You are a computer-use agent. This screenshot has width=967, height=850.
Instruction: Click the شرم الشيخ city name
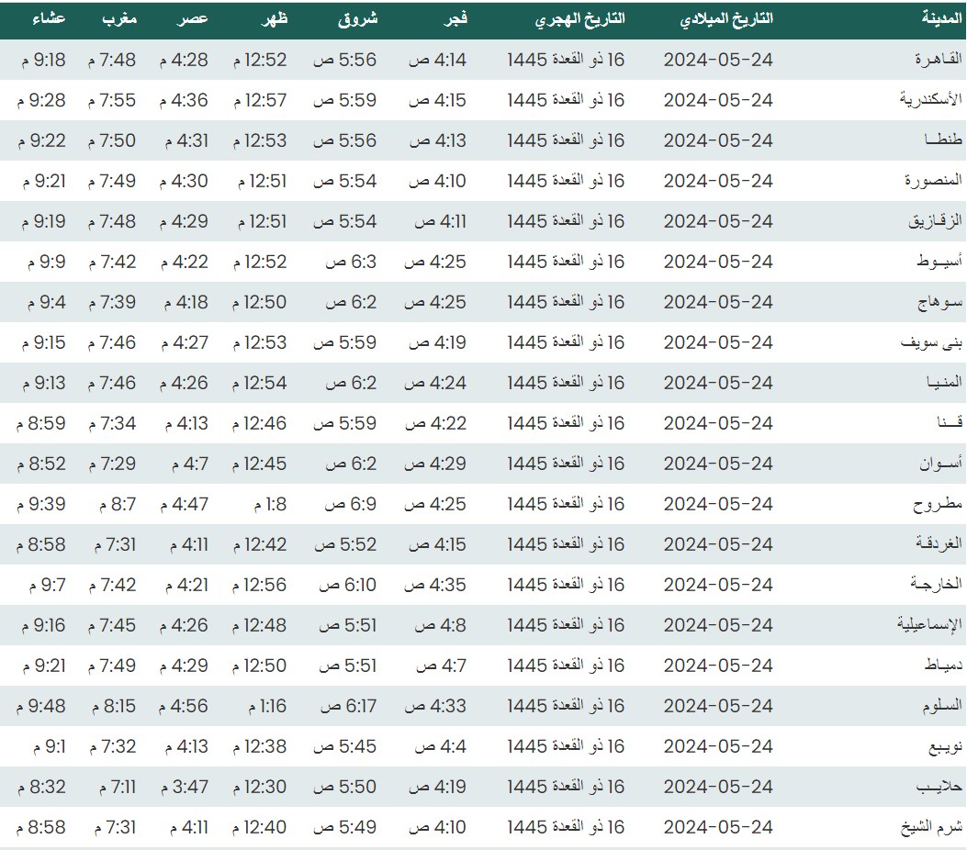[x=930, y=827]
